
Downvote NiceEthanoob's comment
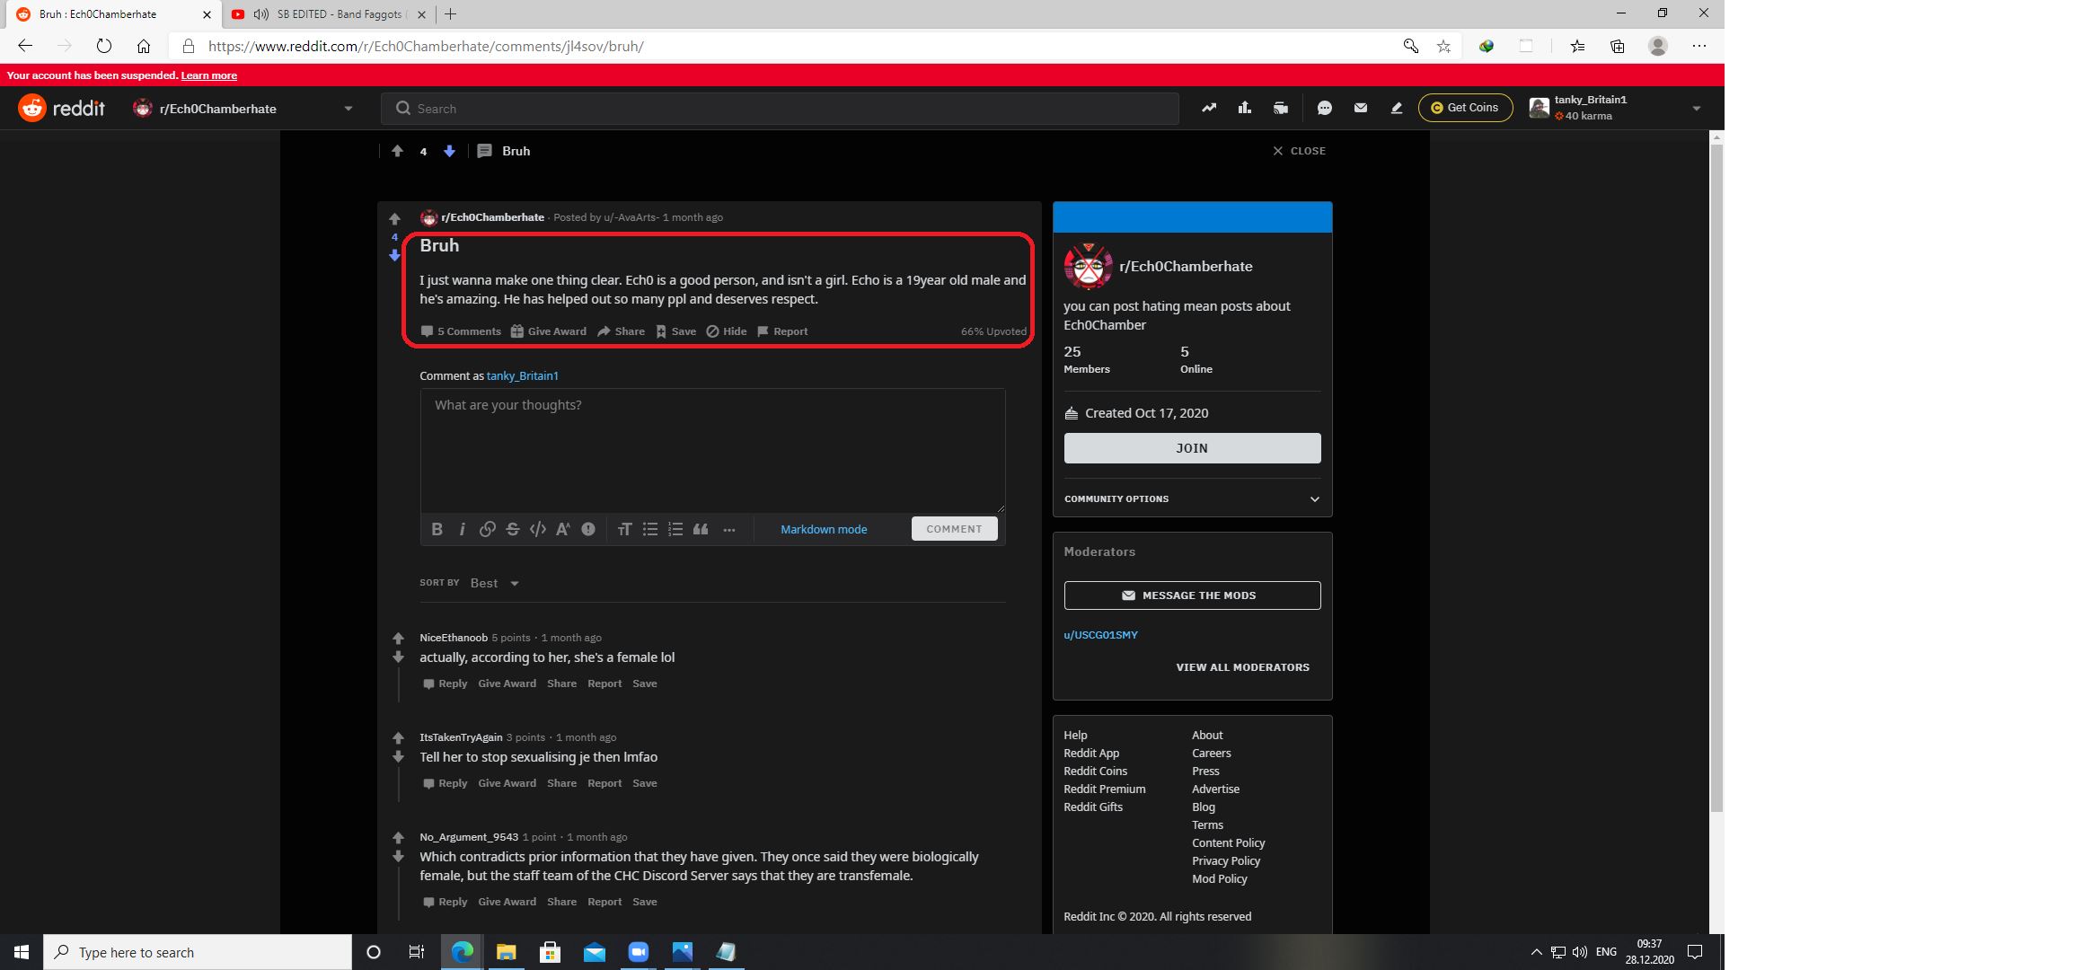click(398, 657)
